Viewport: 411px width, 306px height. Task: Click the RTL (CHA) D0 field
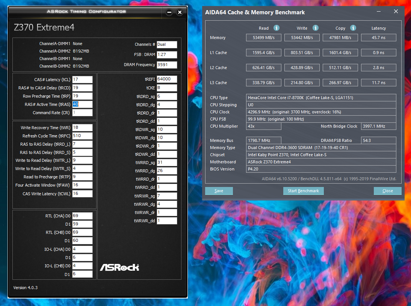(x=82, y=216)
